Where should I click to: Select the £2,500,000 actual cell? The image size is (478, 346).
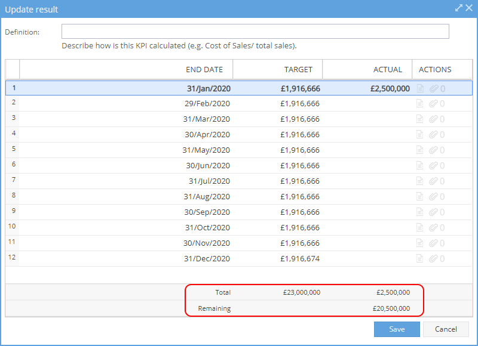367,88
